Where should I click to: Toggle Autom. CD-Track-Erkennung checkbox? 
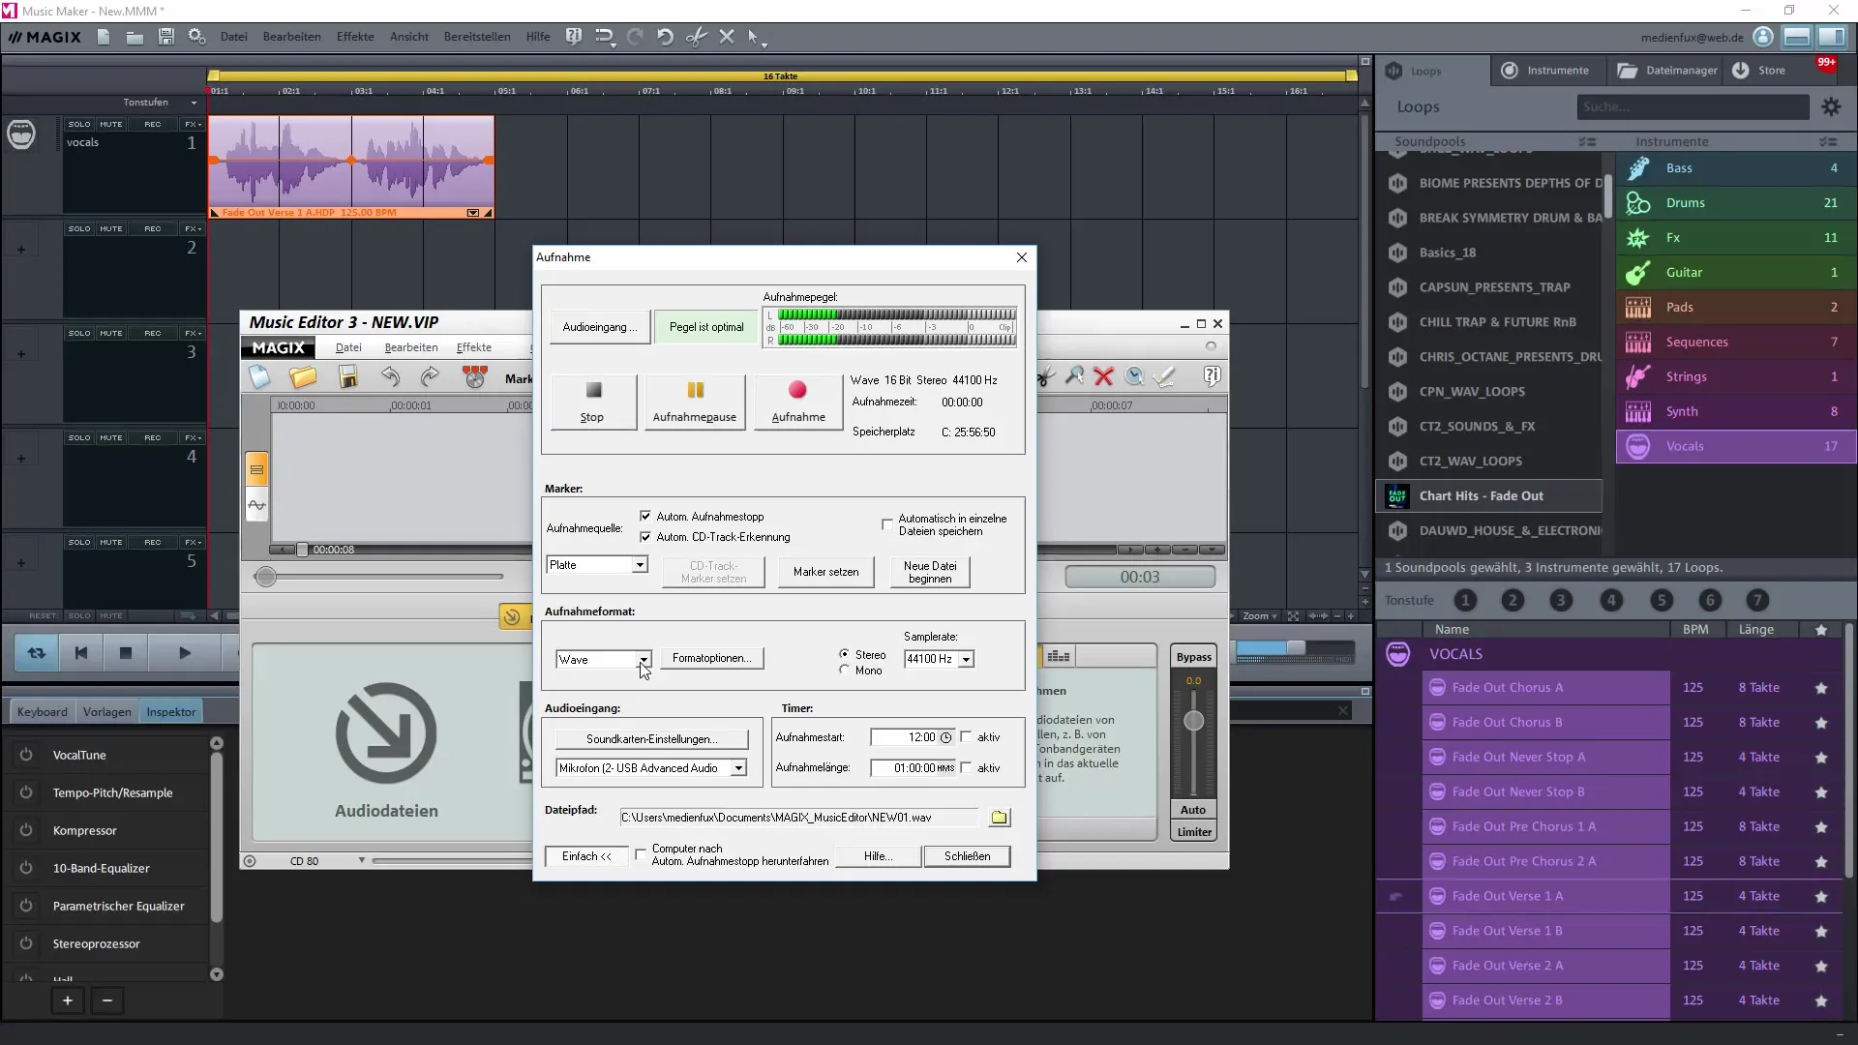tap(645, 537)
